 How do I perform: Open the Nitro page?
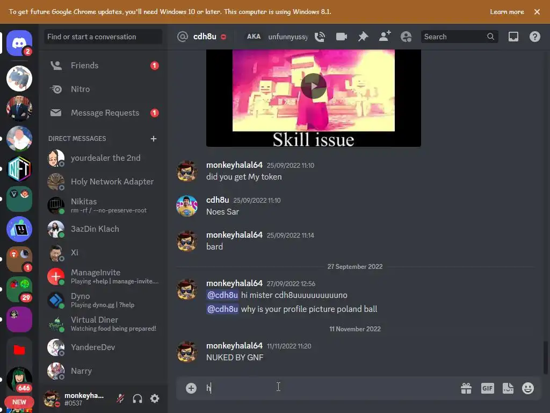pyautogui.click(x=103, y=89)
